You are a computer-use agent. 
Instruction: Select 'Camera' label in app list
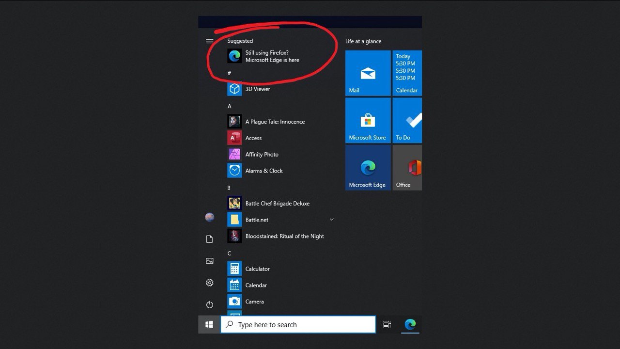tap(254, 301)
